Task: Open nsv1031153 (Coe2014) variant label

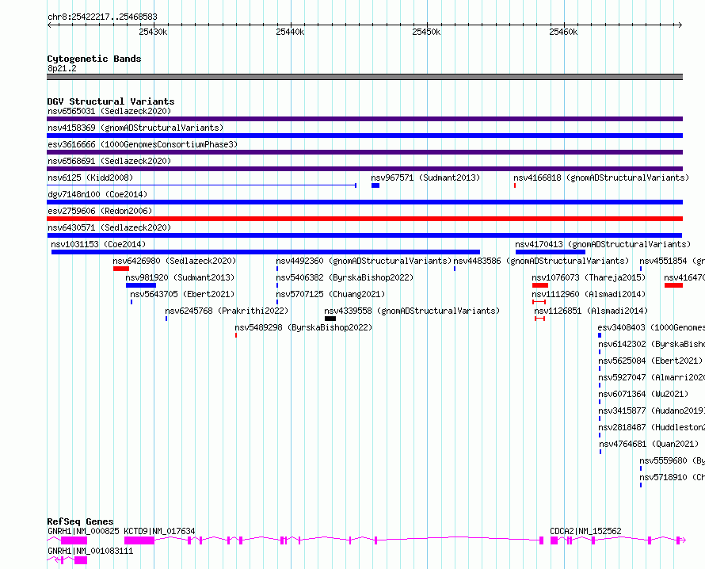Action: pos(98,244)
